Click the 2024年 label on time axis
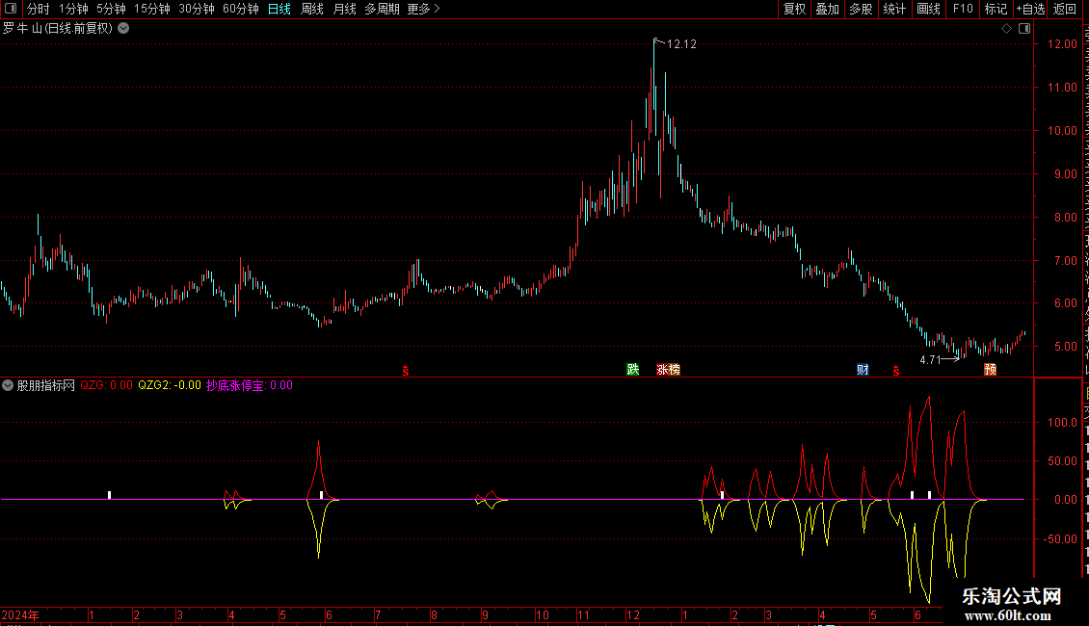Viewport: 1089px width, 626px height. (x=20, y=614)
